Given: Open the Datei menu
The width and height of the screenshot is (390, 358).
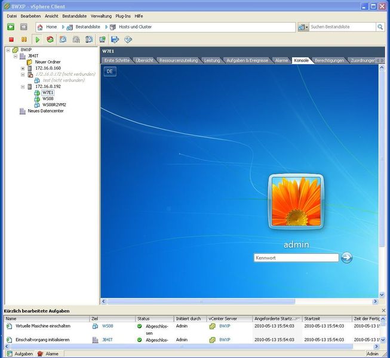Looking at the screenshot, I should tap(12, 16).
